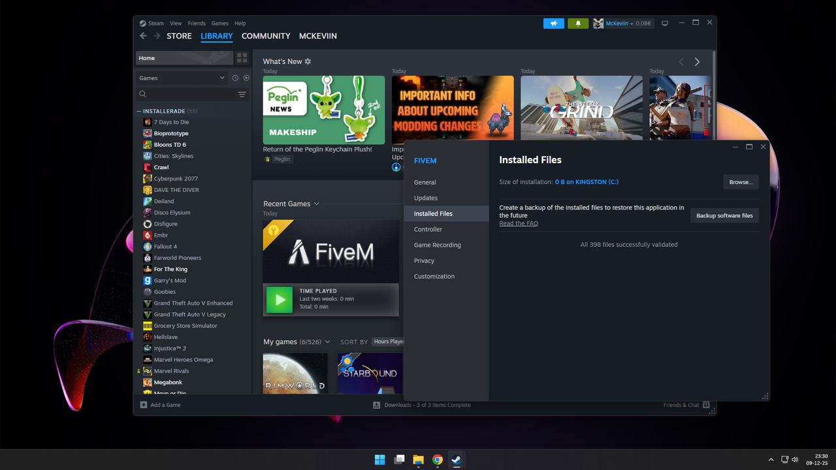Viewport: 836px width, 470px height.
Task: Open What's New settings gear
Action: click(x=308, y=61)
